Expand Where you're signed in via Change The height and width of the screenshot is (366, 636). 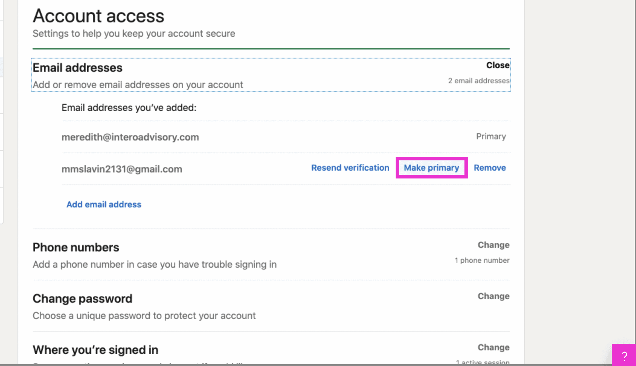[493, 347]
